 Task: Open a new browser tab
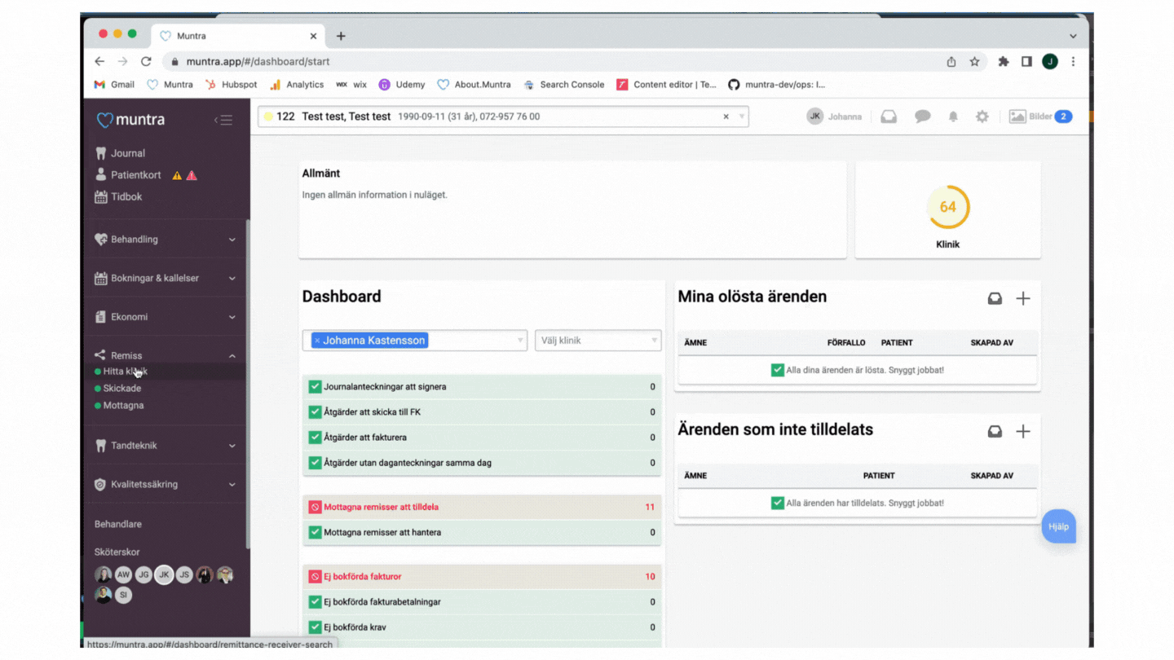pyautogui.click(x=341, y=36)
